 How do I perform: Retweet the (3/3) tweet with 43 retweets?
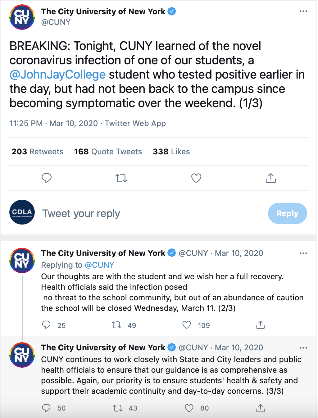coord(118,408)
